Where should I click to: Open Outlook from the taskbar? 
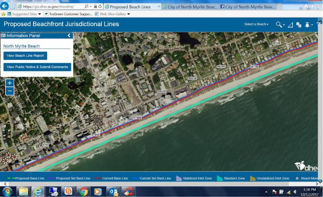114,191
